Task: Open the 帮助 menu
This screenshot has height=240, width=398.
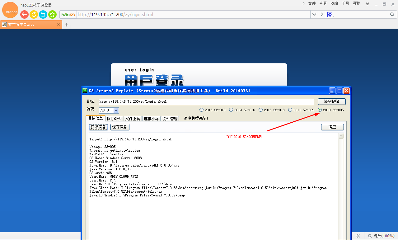Action: [357, 3]
